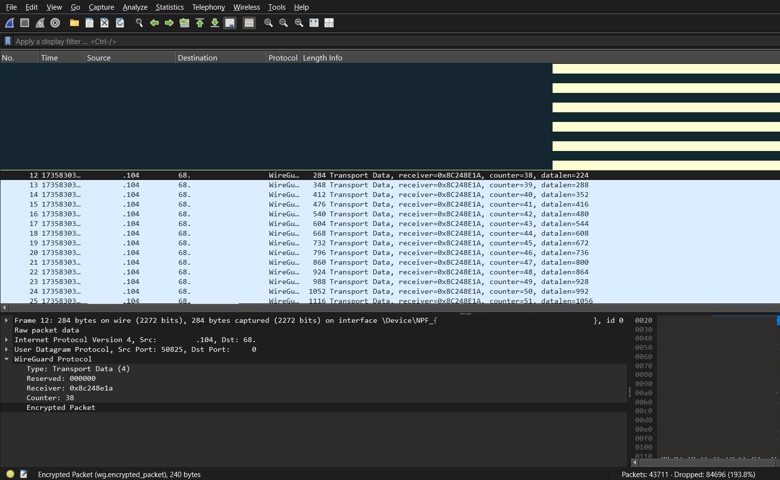
Task: Open display filter bookmark icon
Action: point(8,41)
